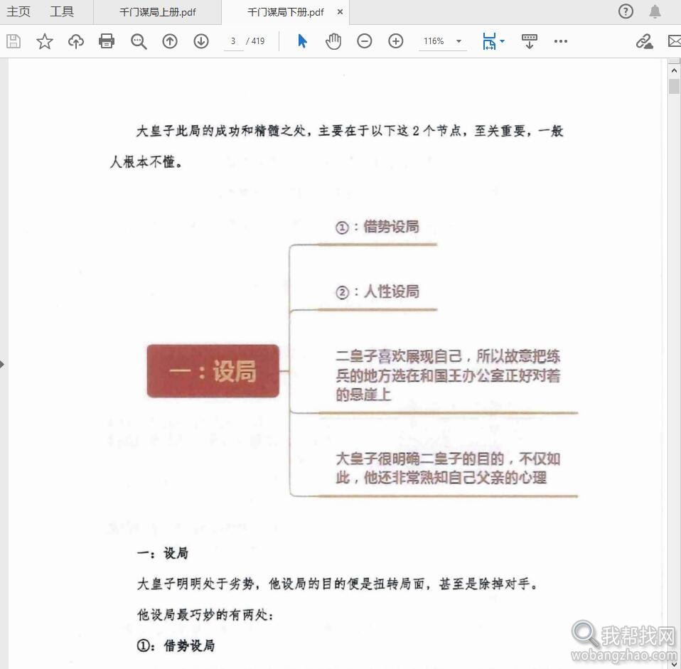Open the Help question mark icon
Screen dimensions: 681x669
pyautogui.click(x=626, y=11)
